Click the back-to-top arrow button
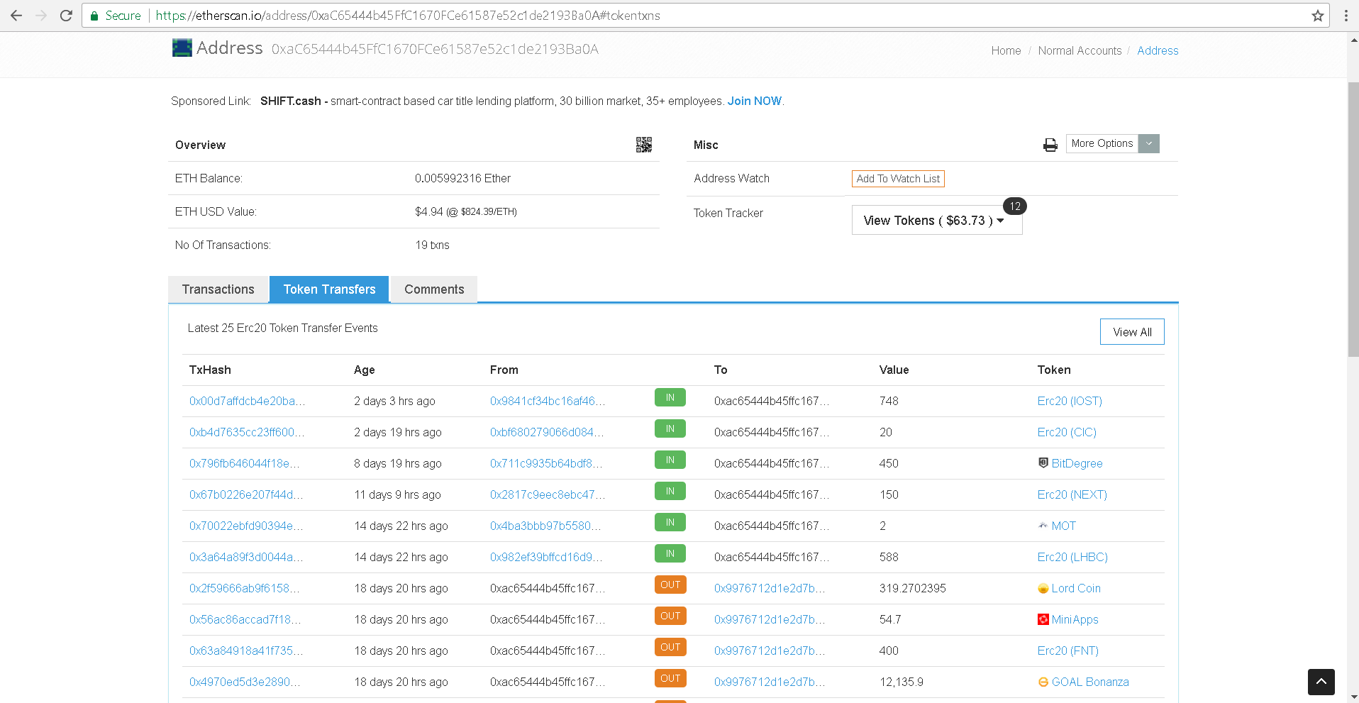1359x703 pixels. pyautogui.click(x=1321, y=682)
